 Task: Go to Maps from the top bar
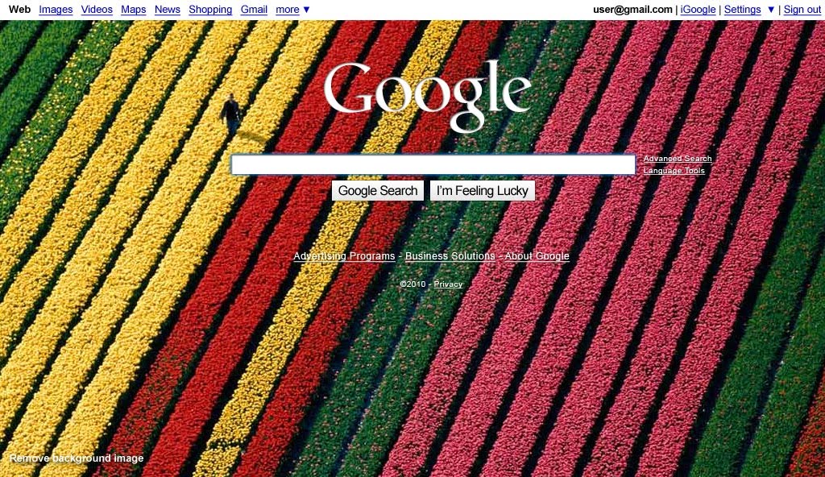coord(133,10)
